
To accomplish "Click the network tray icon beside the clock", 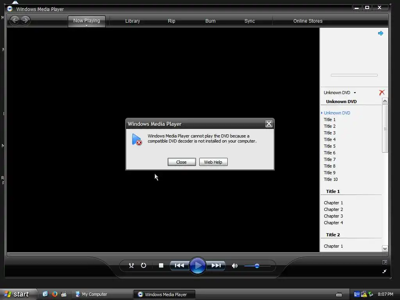I will pos(371,294).
